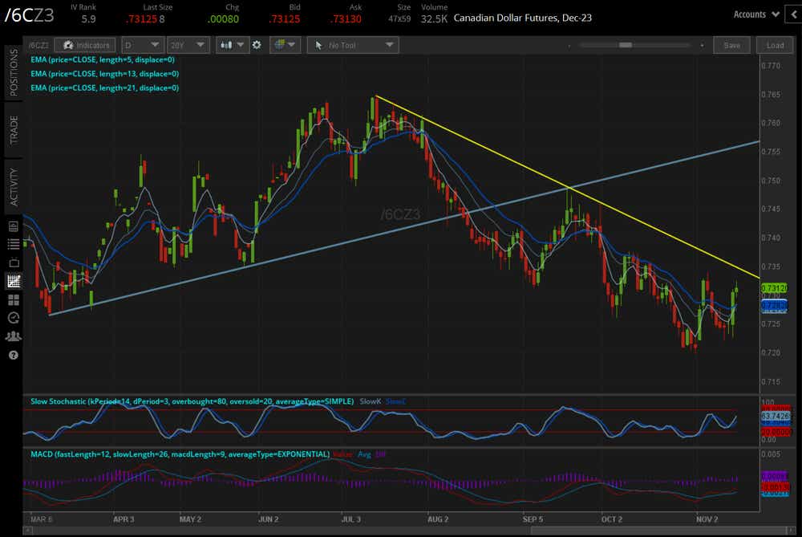802x537 pixels.
Task: Open the Accounts dropdown
Action: pyautogui.click(x=756, y=14)
